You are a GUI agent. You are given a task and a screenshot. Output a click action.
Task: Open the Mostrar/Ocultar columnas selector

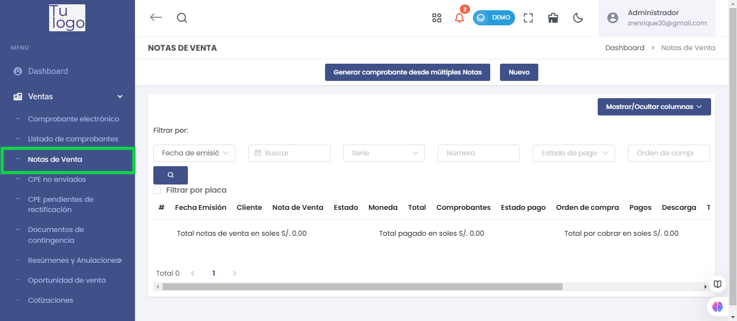[x=654, y=106]
